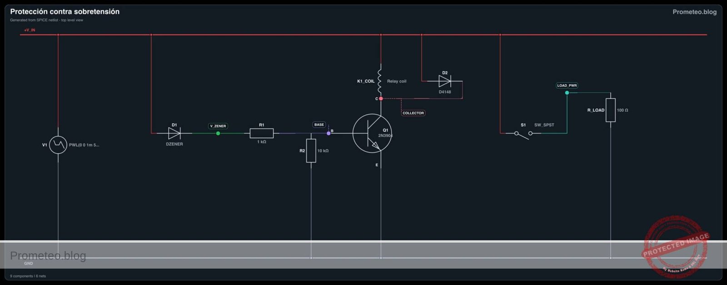Screen dimensions: 727x285
Task: Select the K1_COIL relay coil symbol
Action: coord(380,82)
